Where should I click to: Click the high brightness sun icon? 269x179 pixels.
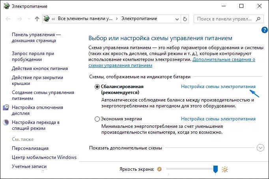click(224, 169)
